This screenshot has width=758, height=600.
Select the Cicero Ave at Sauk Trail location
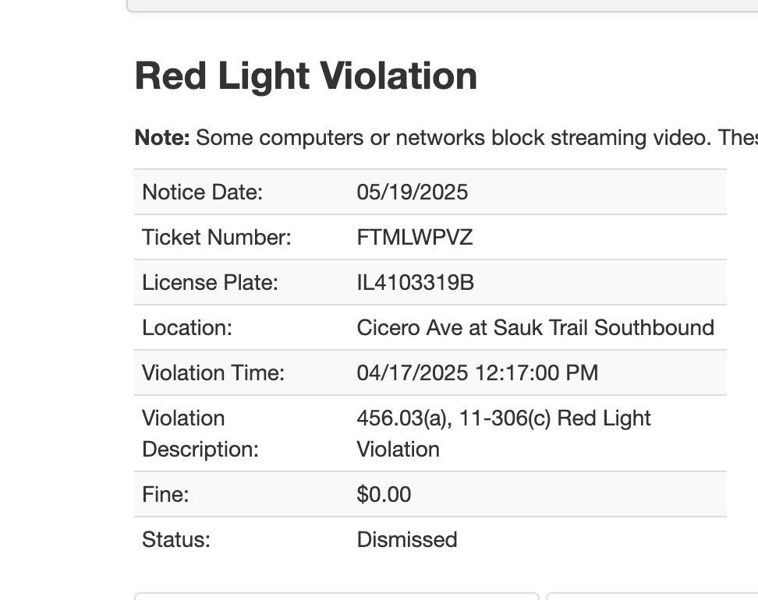point(536,327)
